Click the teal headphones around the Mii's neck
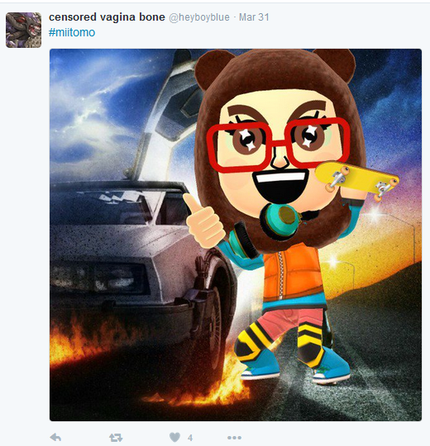This screenshot has height=446, width=430. pos(280,222)
